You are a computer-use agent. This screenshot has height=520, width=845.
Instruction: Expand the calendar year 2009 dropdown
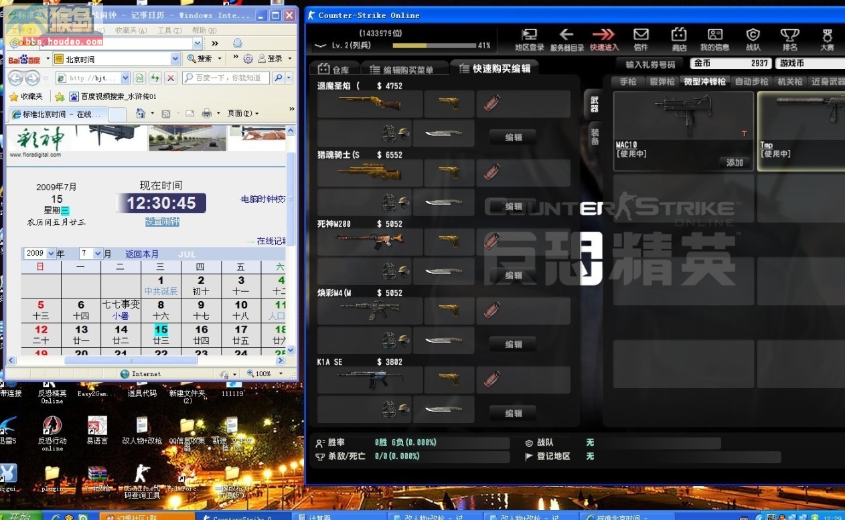(50, 254)
